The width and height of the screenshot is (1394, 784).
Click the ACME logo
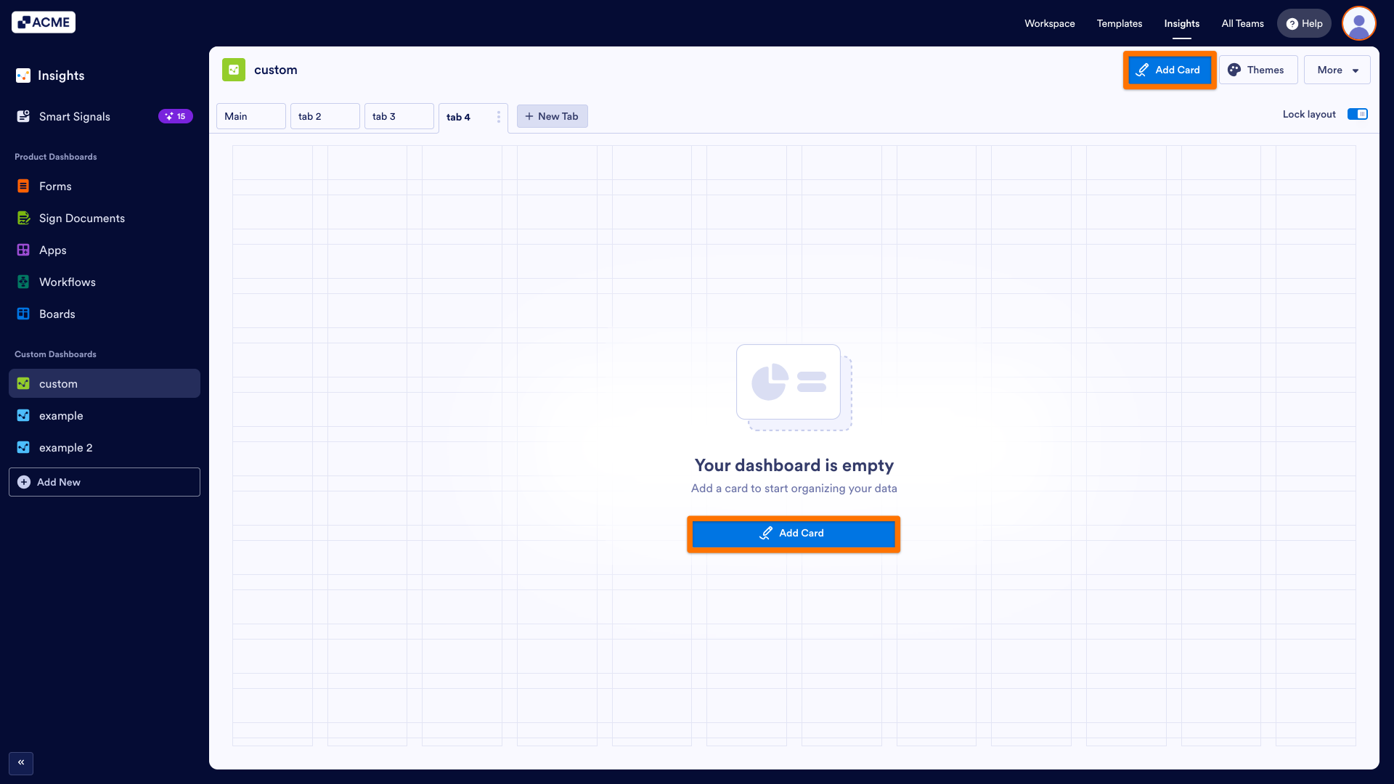pyautogui.click(x=44, y=23)
